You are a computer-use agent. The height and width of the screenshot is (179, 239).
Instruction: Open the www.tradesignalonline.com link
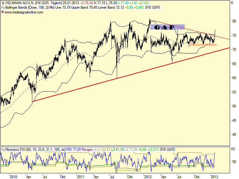[24, 12]
